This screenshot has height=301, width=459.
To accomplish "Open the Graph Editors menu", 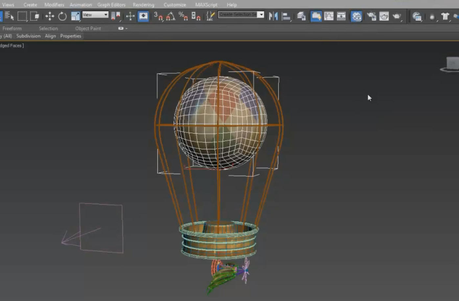I will click(111, 5).
